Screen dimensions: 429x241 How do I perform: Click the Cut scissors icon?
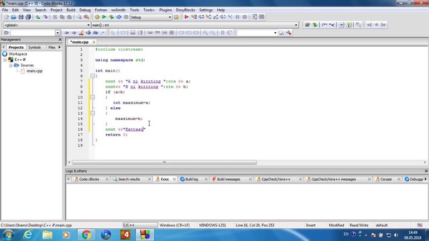pyautogui.click(x=55, y=17)
